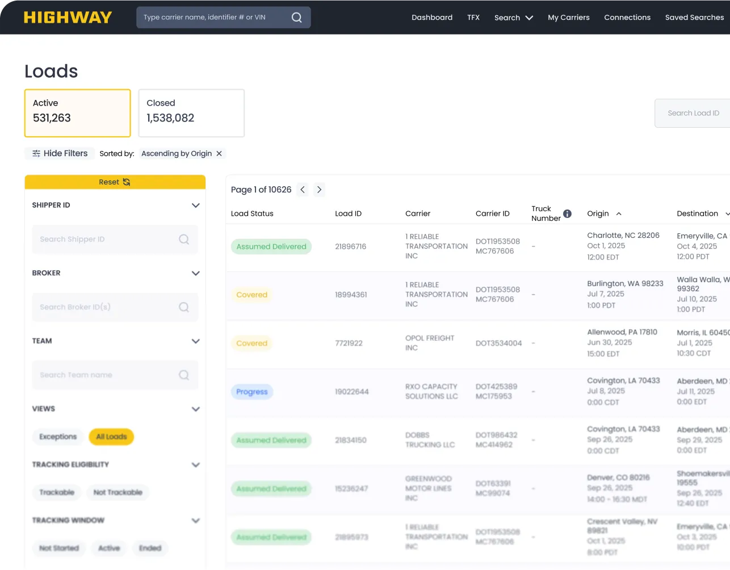Click OPOL FREIGHT INC carrier name
730x570 pixels.
click(430, 343)
